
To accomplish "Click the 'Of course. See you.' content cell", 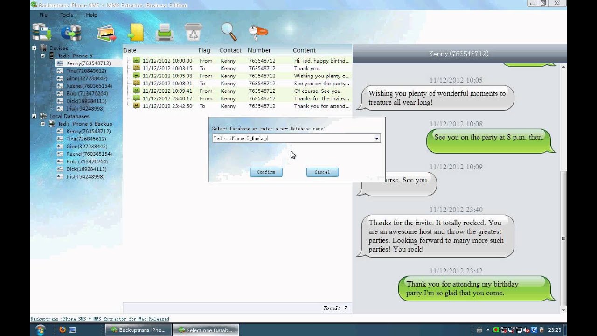I will coord(318,91).
